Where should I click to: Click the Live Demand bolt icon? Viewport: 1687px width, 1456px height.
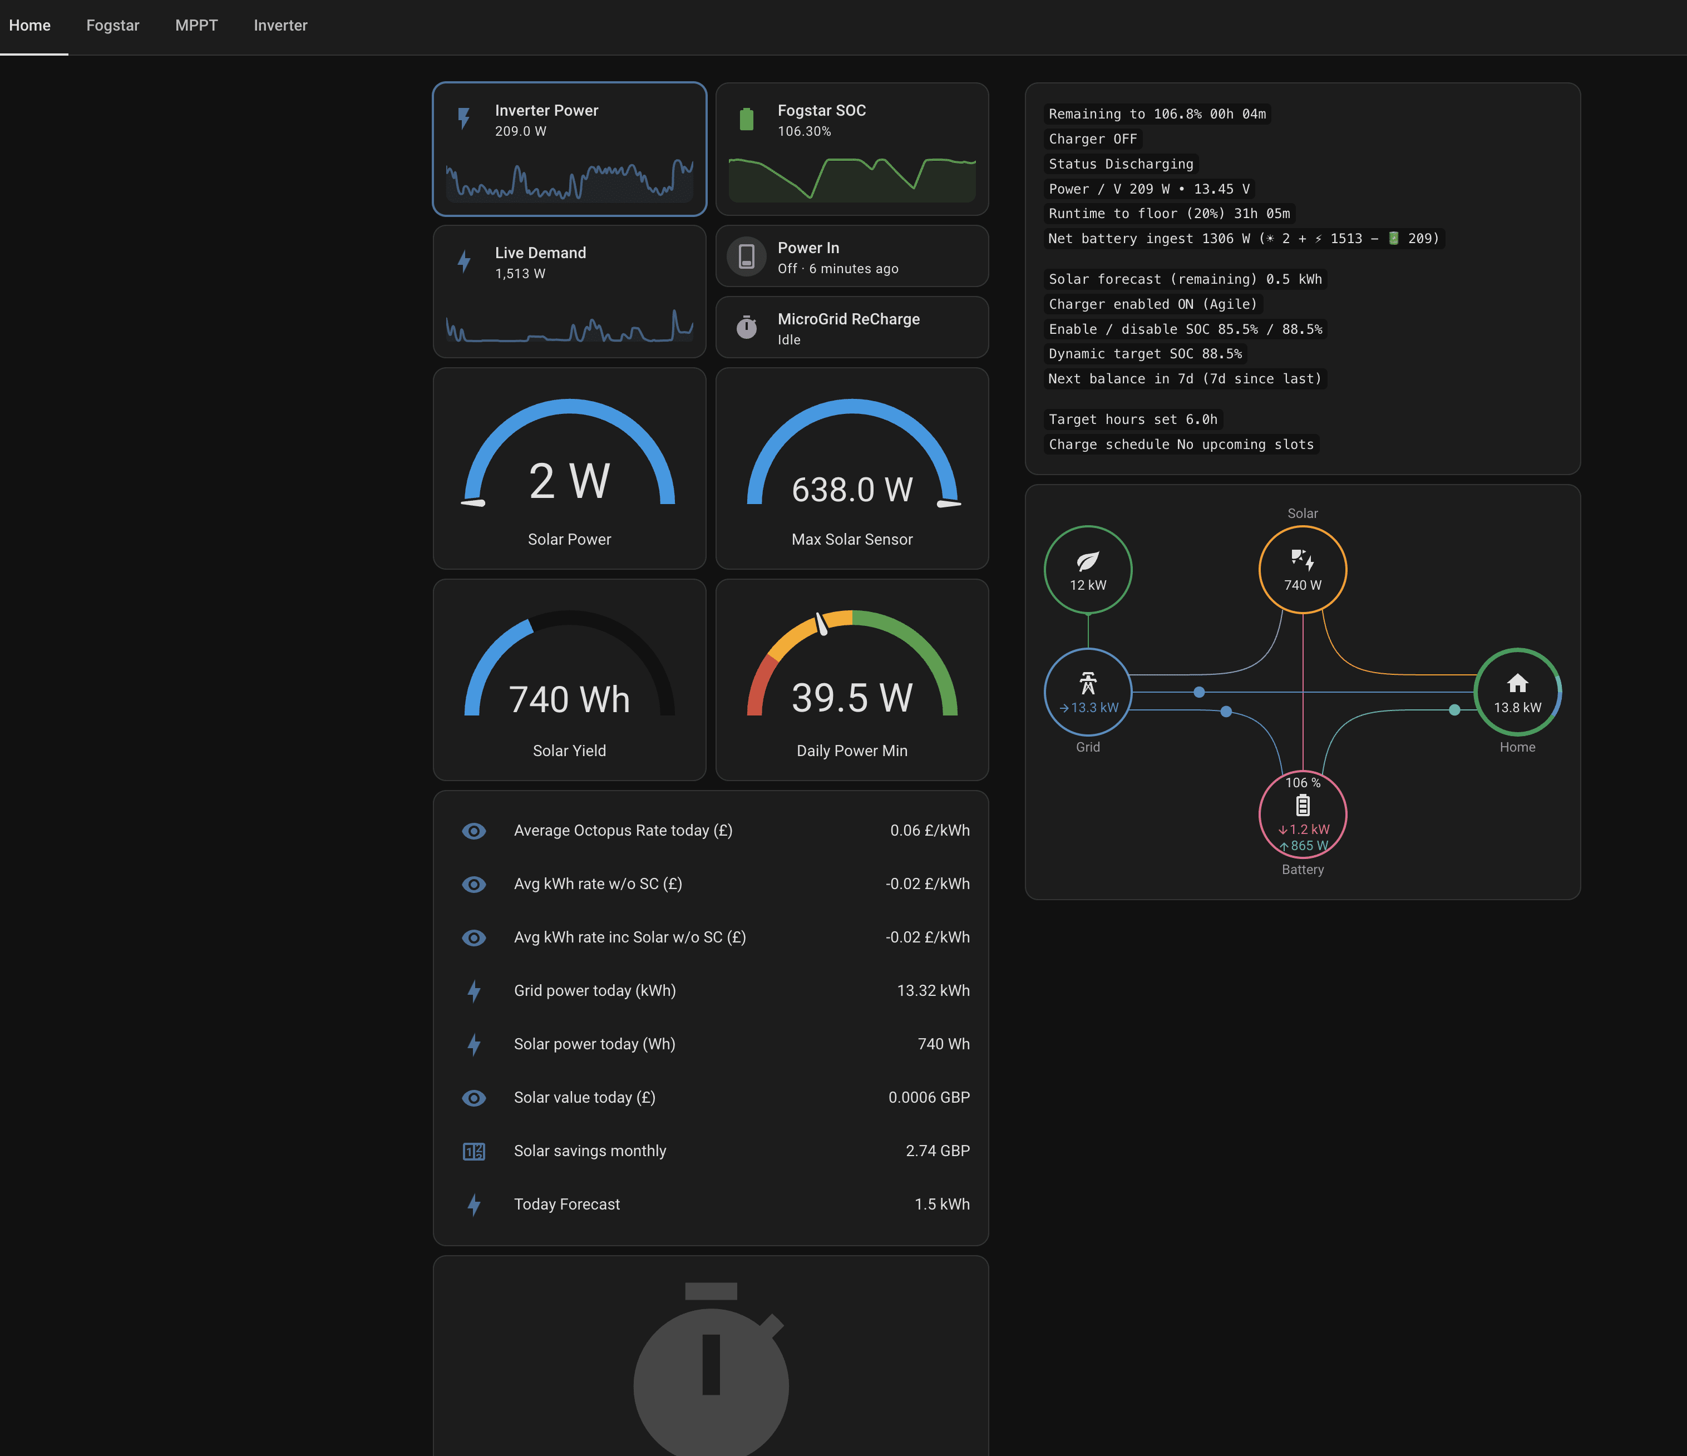pyautogui.click(x=463, y=261)
